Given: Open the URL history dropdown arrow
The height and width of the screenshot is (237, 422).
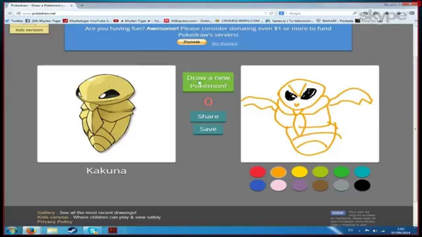Looking at the screenshot, I should tap(265, 13).
